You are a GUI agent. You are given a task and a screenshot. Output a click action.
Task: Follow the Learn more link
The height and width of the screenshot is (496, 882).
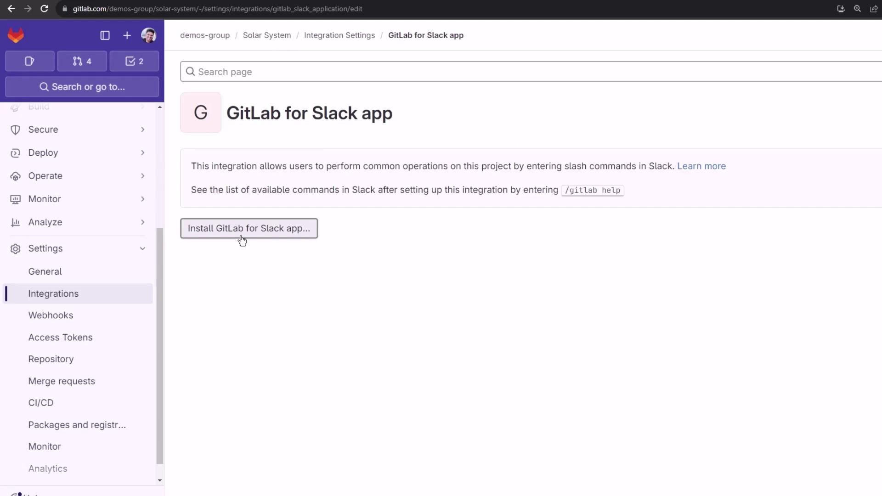701,166
